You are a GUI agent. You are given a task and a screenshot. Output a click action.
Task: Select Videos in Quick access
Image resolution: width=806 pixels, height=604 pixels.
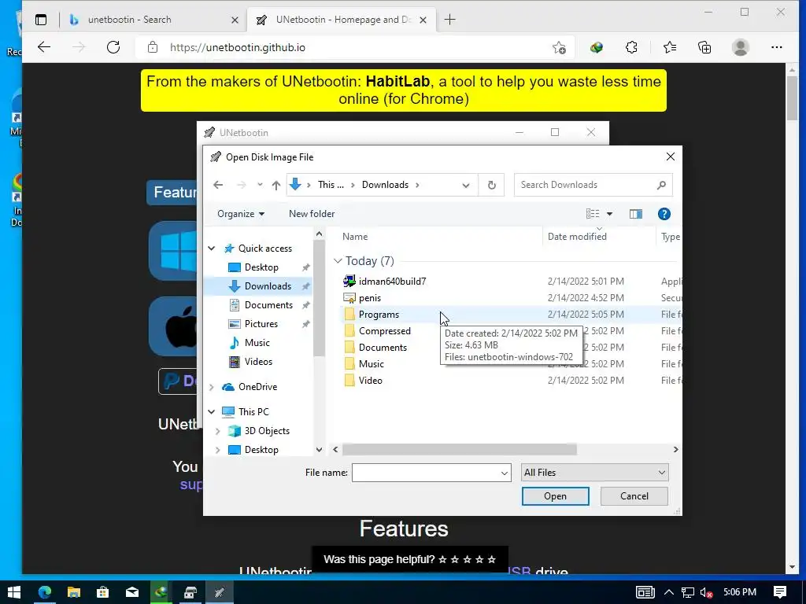[258, 362]
